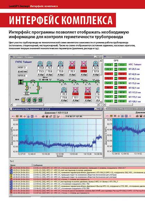The width and height of the screenshot is (145, 206).
Task: Click the КС station block on the pipeline scheme
Action: coord(27,93)
